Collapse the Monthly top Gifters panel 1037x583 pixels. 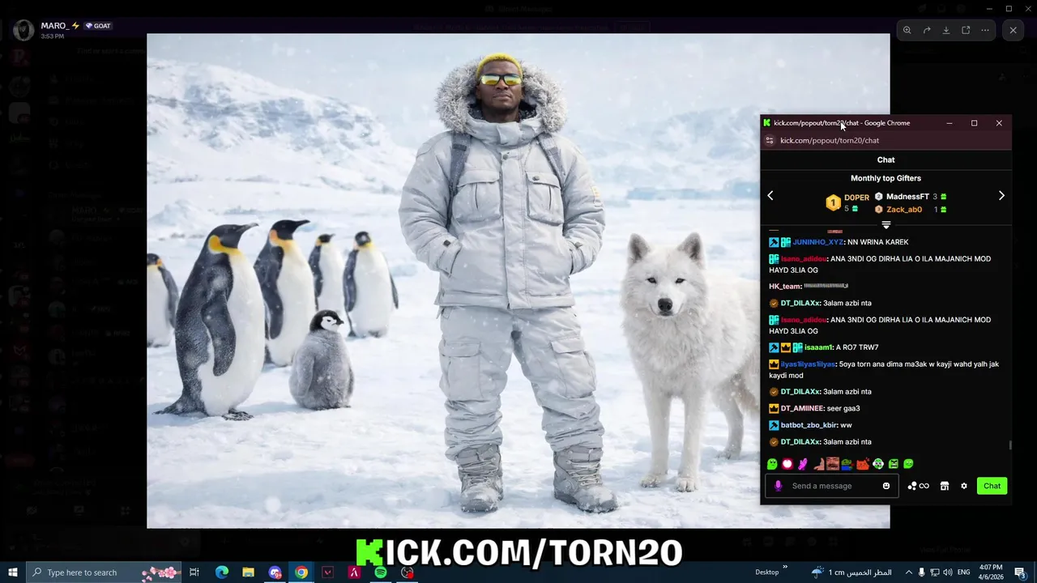(886, 225)
